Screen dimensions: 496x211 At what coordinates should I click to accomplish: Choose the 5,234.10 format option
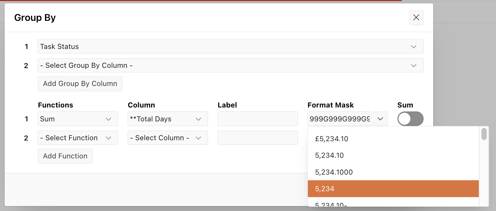click(393, 155)
